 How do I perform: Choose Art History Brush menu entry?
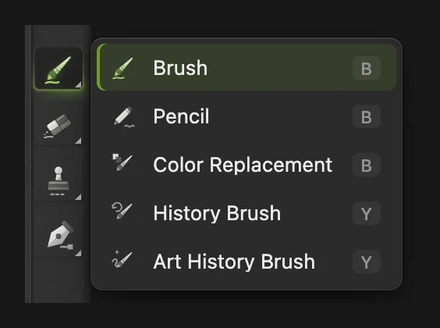(x=247, y=262)
